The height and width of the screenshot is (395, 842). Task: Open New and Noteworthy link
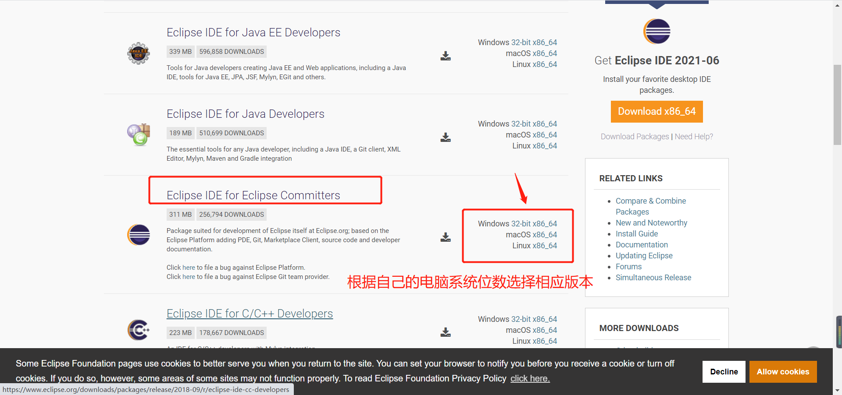coord(651,223)
